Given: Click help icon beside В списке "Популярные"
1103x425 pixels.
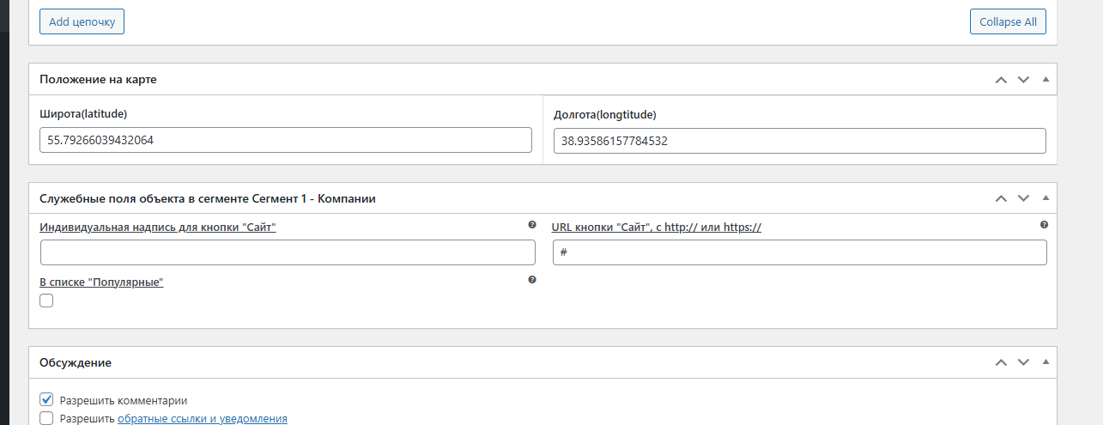Looking at the screenshot, I should coord(532,280).
